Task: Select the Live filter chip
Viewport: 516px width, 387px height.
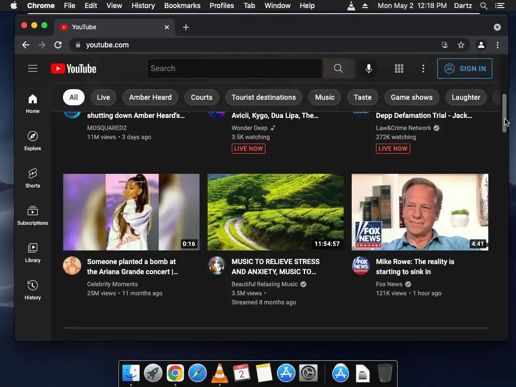Action: (x=103, y=97)
